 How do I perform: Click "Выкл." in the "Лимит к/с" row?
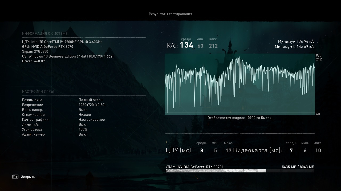(83, 125)
